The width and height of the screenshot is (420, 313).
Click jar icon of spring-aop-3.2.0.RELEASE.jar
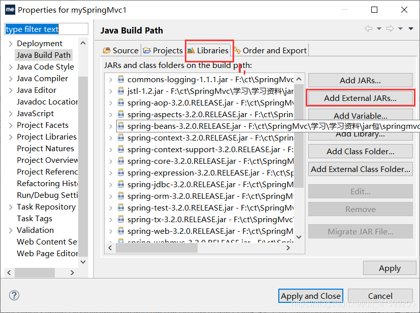click(121, 102)
